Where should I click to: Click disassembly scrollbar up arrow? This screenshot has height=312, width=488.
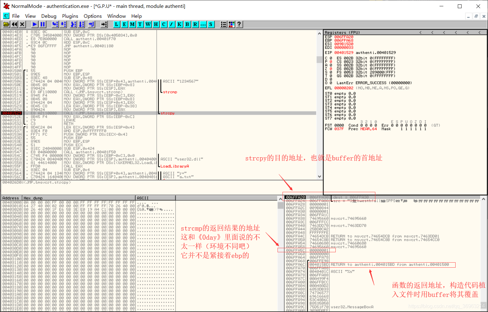click(319, 33)
